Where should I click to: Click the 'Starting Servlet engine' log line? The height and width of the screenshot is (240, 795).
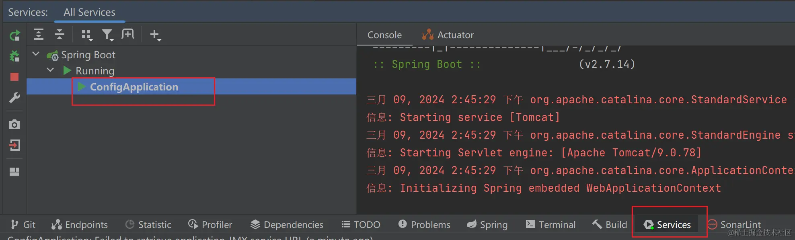coord(534,153)
